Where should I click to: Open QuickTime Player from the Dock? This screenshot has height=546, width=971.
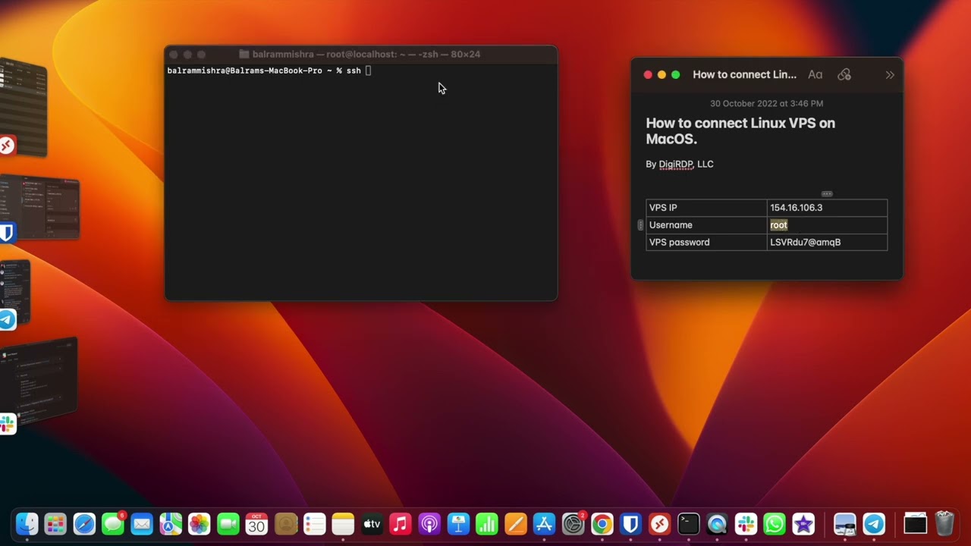click(717, 524)
